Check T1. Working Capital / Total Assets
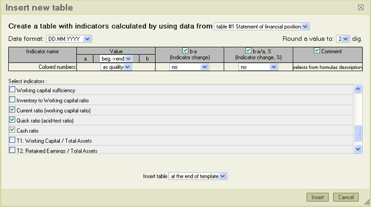The width and height of the screenshot is (371, 207). point(12,140)
